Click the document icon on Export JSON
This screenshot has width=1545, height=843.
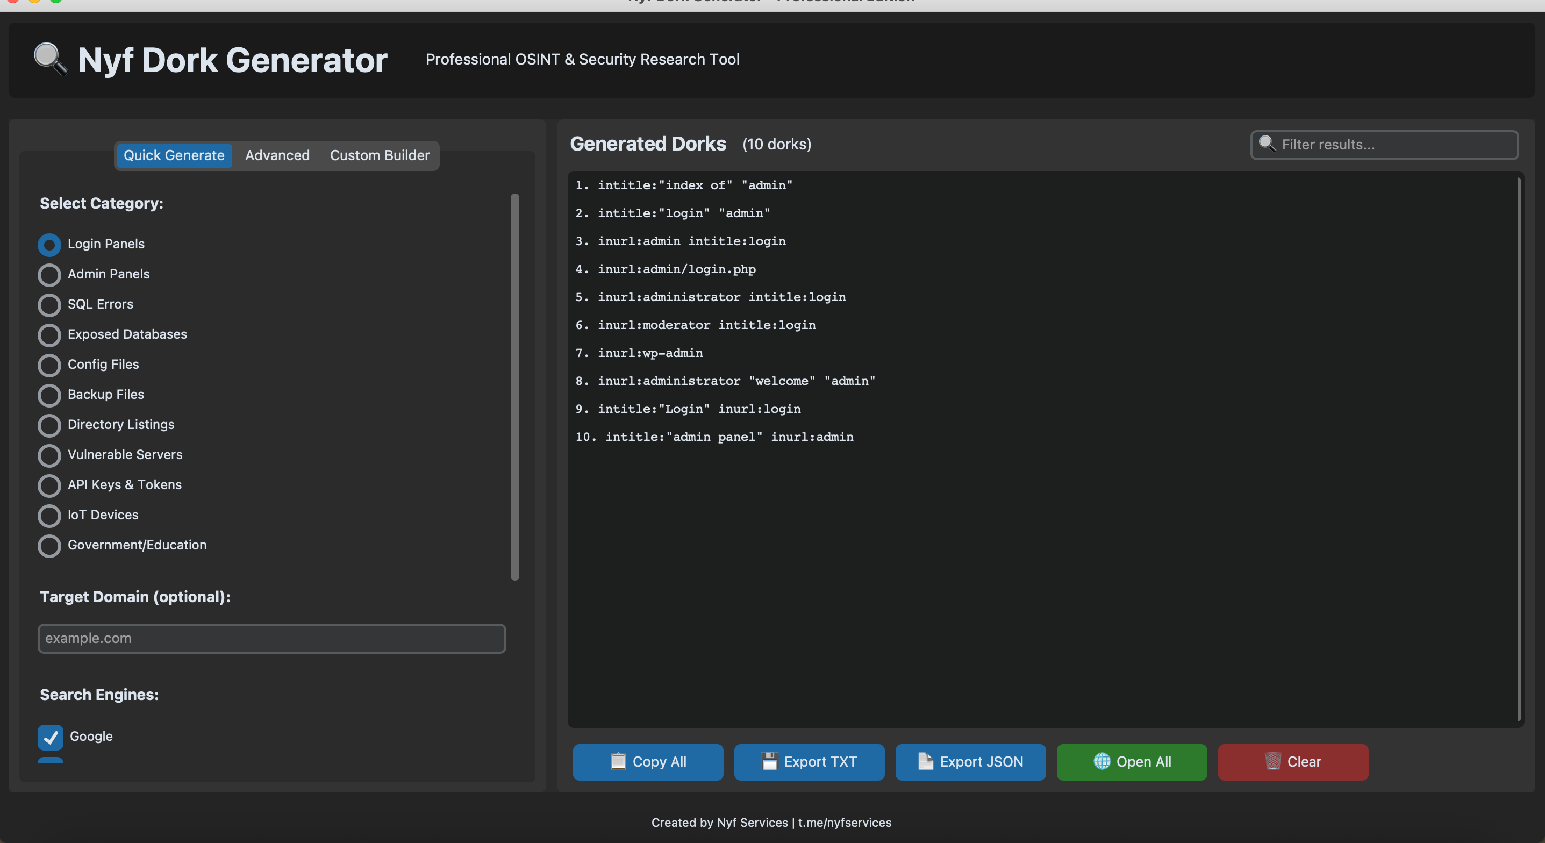pos(925,761)
